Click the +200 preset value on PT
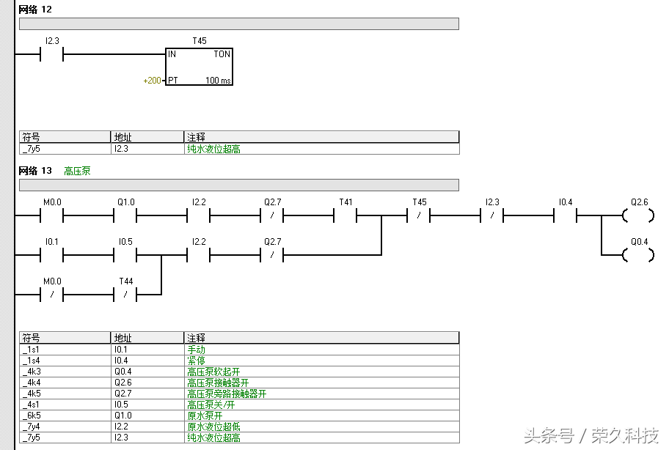 point(153,81)
